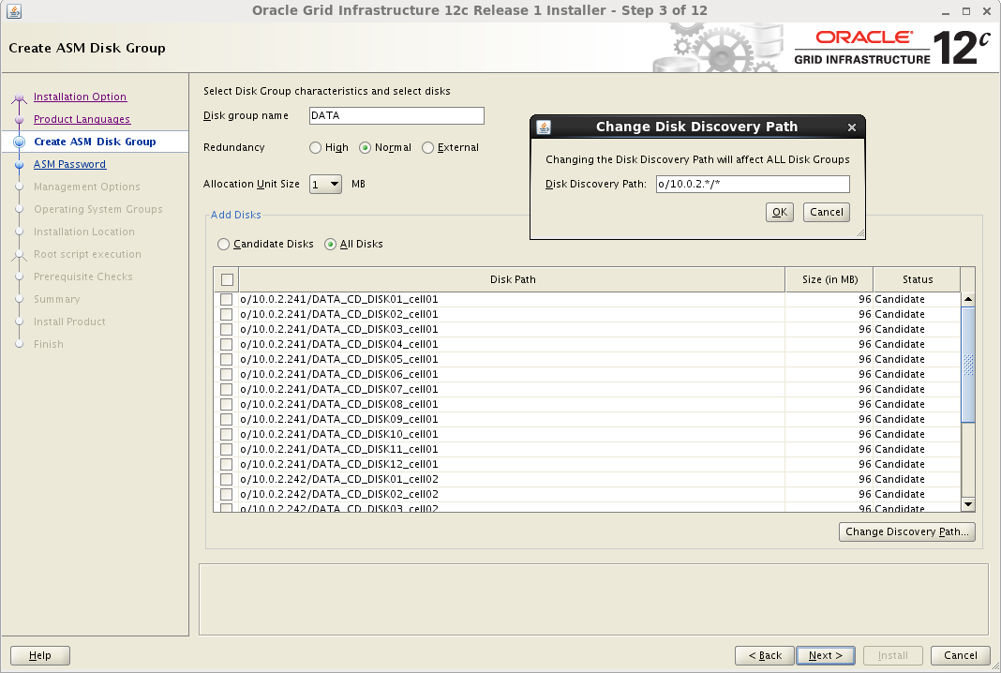Check the DATA_CD_DISK05_cell01 disk
Image resolution: width=1001 pixels, height=673 pixels.
click(x=226, y=360)
